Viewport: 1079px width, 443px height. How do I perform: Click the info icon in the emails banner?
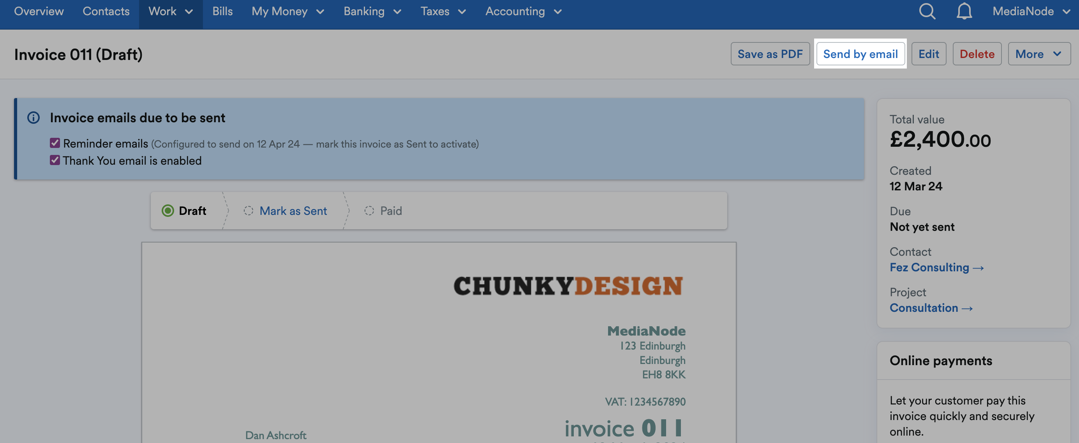point(33,118)
